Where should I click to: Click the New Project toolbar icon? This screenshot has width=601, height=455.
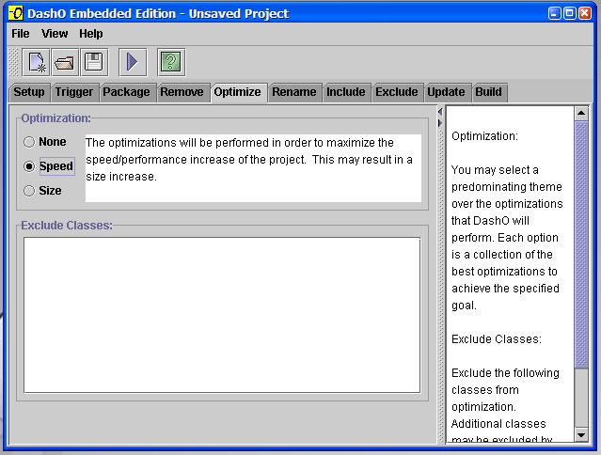[x=37, y=62]
